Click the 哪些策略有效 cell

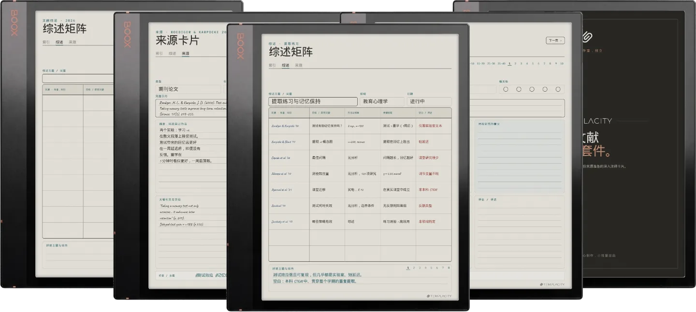(327, 222)
